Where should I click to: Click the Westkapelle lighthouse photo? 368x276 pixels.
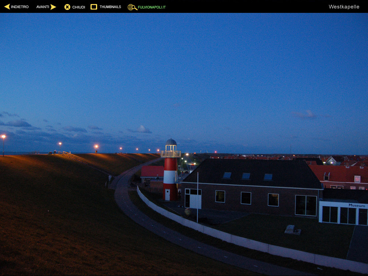(184, 144)
